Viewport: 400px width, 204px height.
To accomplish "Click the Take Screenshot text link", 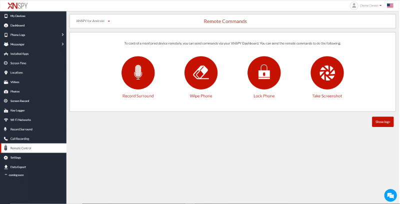I will coord(327,96).
